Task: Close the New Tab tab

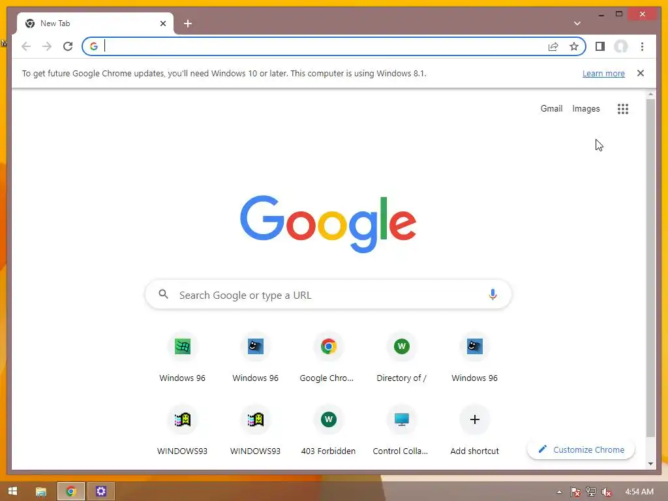Action: point(162,23)
